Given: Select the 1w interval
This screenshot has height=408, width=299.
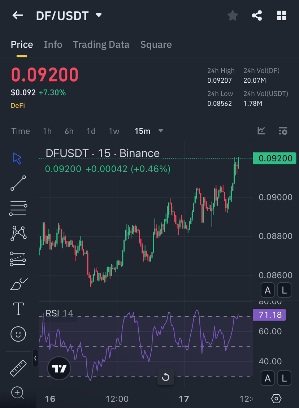Looking at the screenshot, I should point(114,131).
